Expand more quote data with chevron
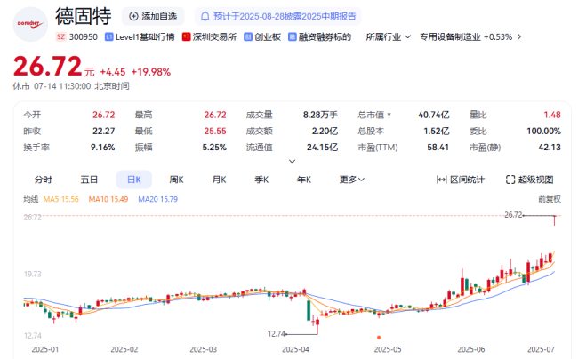578x359 pixels. click(x=292, y=161)
